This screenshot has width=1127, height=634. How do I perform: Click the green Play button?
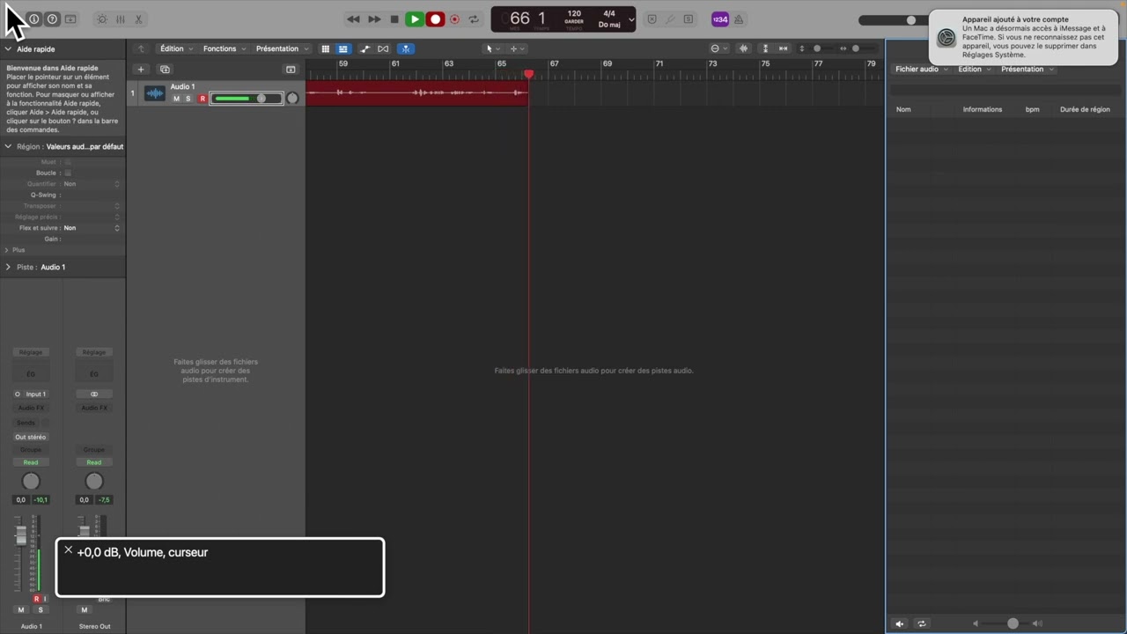click(x=415, y=19)
